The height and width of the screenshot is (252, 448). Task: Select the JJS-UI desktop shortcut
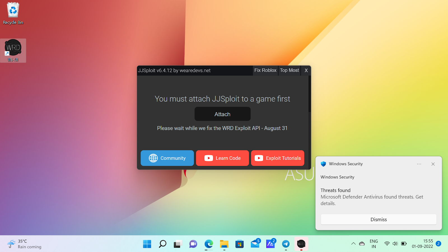click(13, 51)
